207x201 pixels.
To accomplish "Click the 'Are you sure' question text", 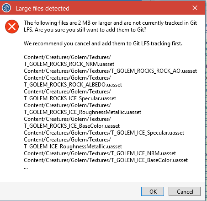I will click(90, 30).
